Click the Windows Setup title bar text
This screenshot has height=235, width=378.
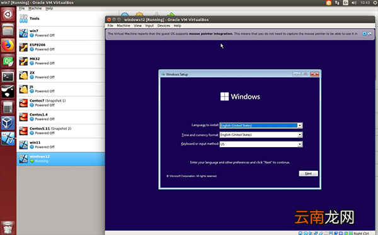pos(176,74)
